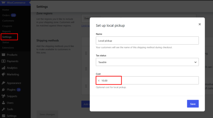Open the Analytics bar chart icon
The width and height of the screenshot is (213, 118).
[3, 68]
